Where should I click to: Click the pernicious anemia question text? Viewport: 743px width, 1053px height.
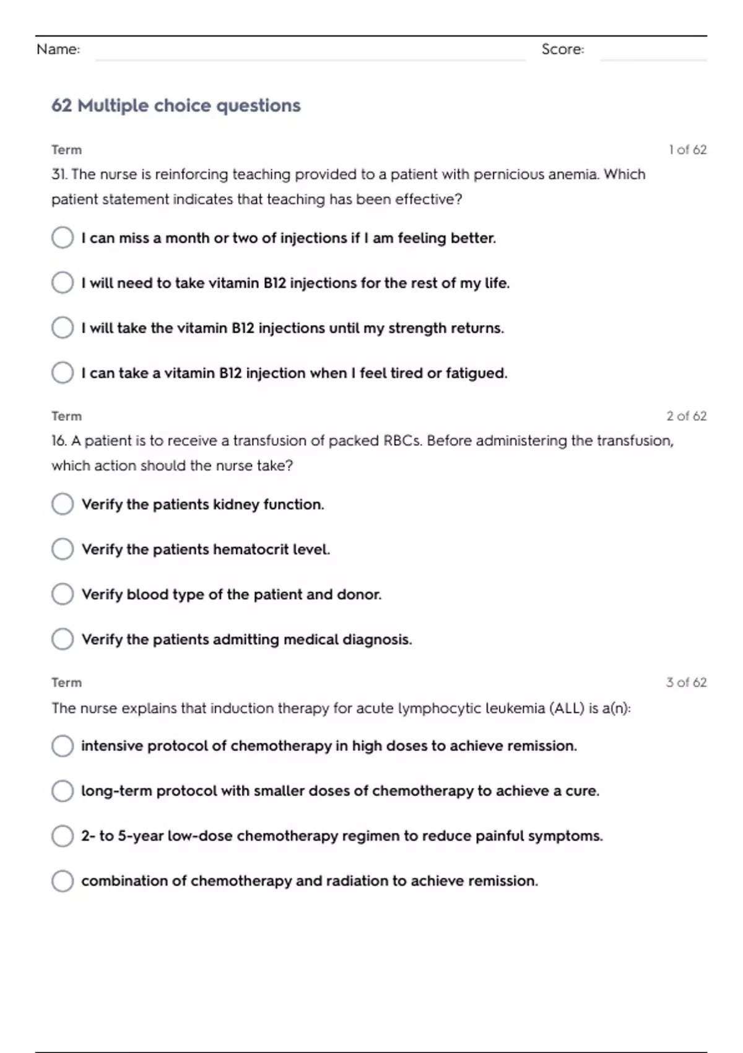(x=348, y=186)
